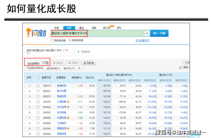Select the 股票 tab
Viewport: 211px width, 138px height.
pos(69,28)
